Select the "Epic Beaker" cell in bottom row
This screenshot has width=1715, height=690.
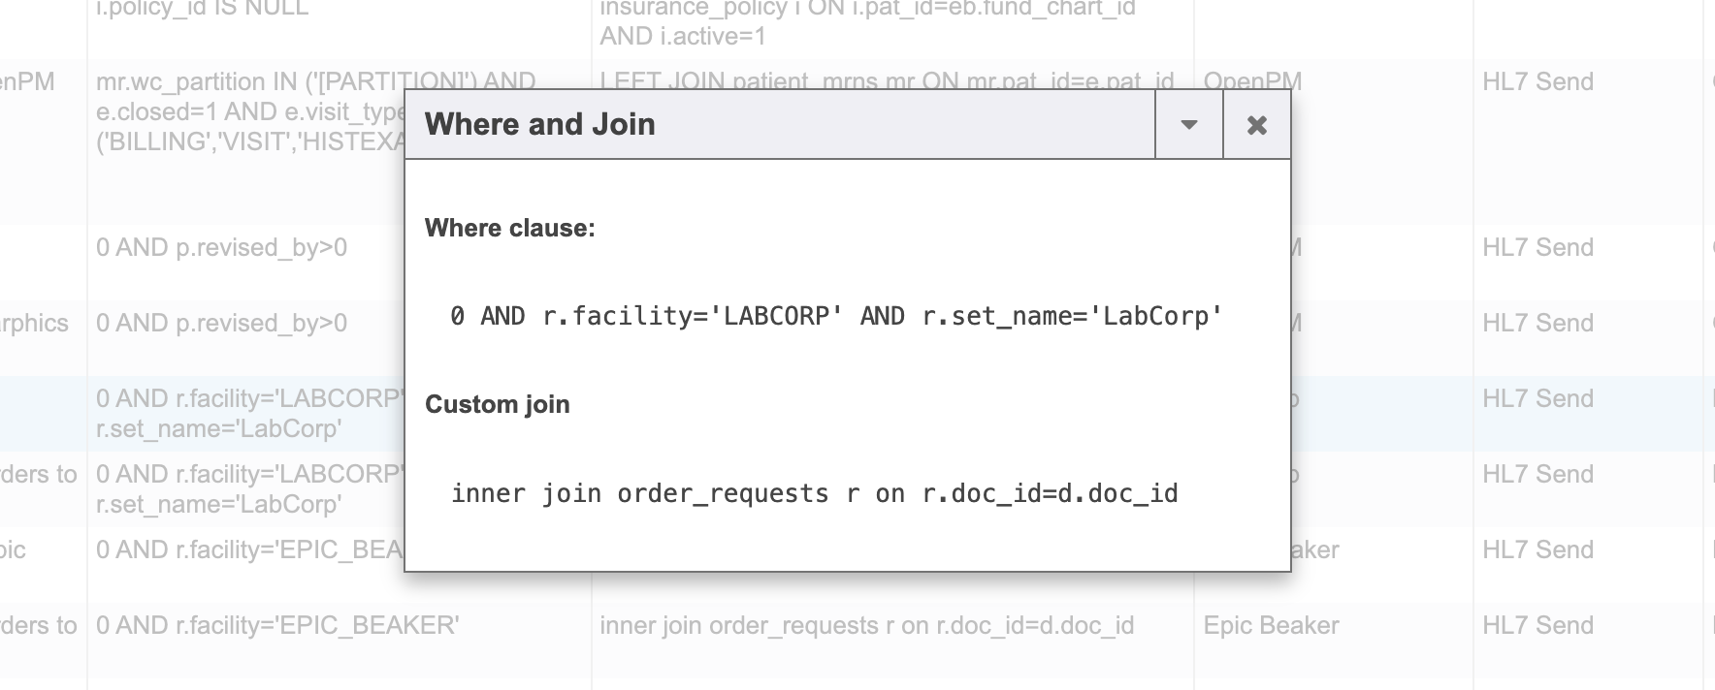point(1271,626)
